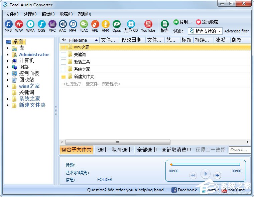Open the Advanced filter link
The height and width of the screenshot is (197, 254).
coord(237,31)
